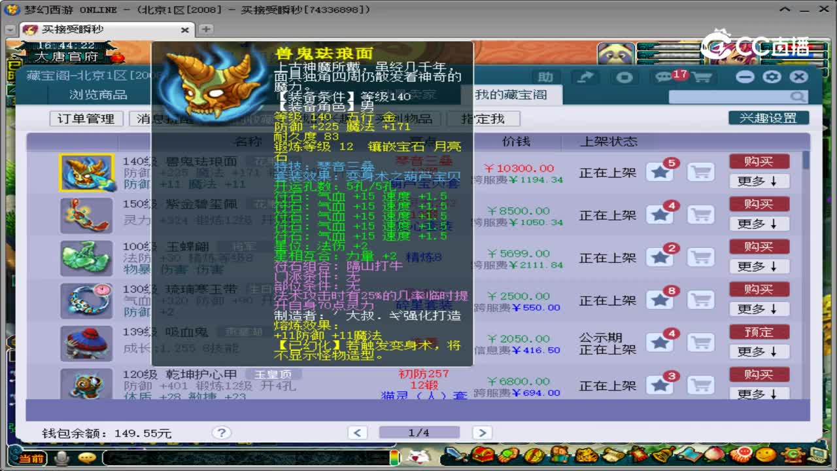Add 琉璃寒玉带 ￥2500 item to cart
The height and width of the screenshot is (471, 837).
[701, 300]
